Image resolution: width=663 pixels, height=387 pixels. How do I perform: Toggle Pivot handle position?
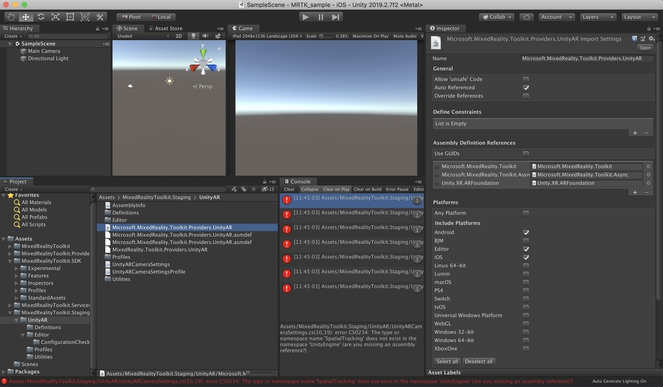[131, 17]
